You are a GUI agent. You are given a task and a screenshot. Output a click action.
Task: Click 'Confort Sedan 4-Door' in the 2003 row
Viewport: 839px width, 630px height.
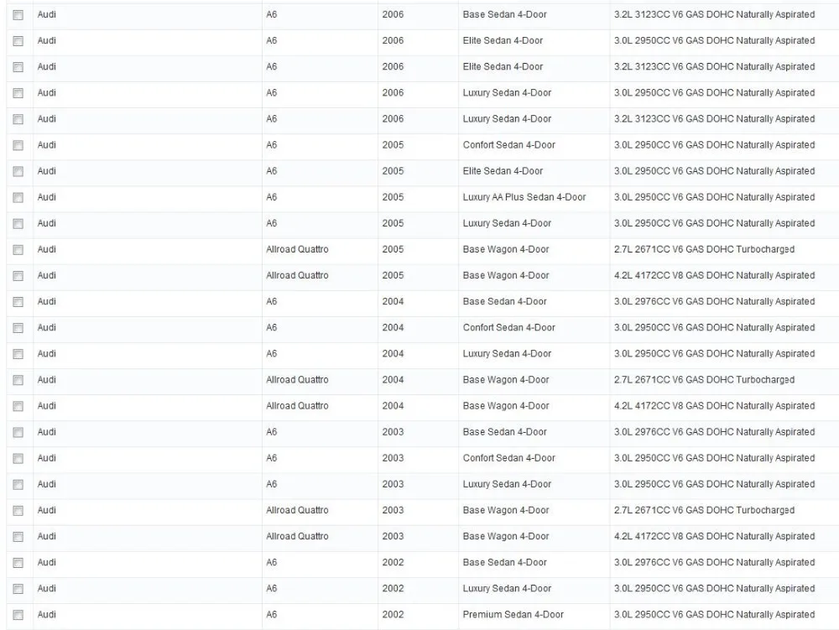(509, 458)
